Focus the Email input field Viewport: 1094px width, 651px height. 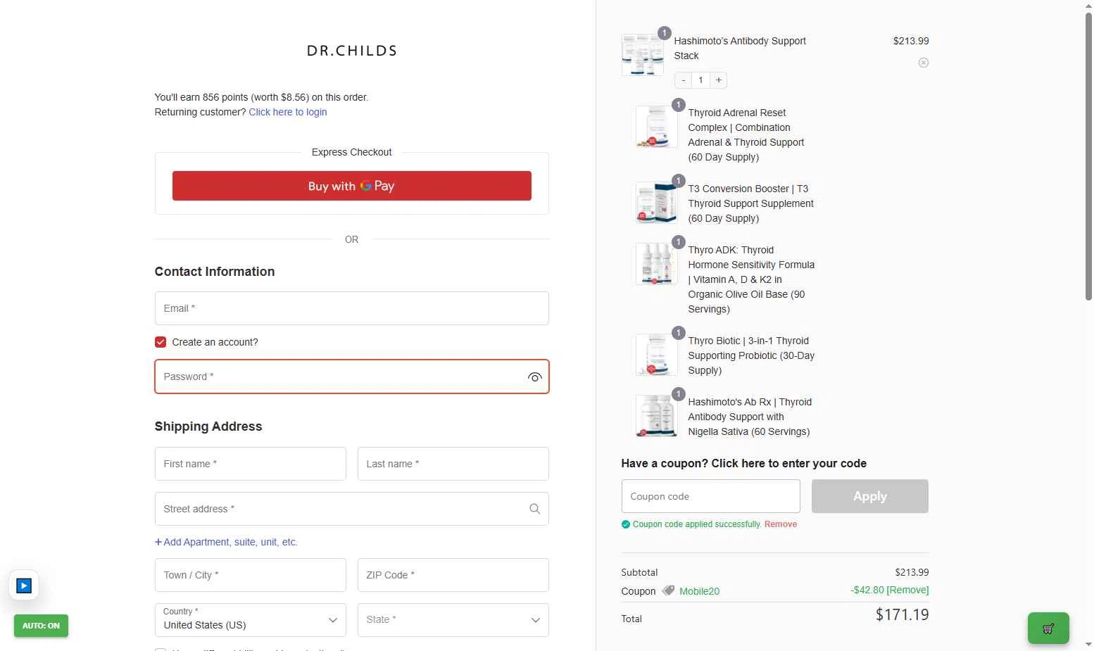click(x=352, y=308)
